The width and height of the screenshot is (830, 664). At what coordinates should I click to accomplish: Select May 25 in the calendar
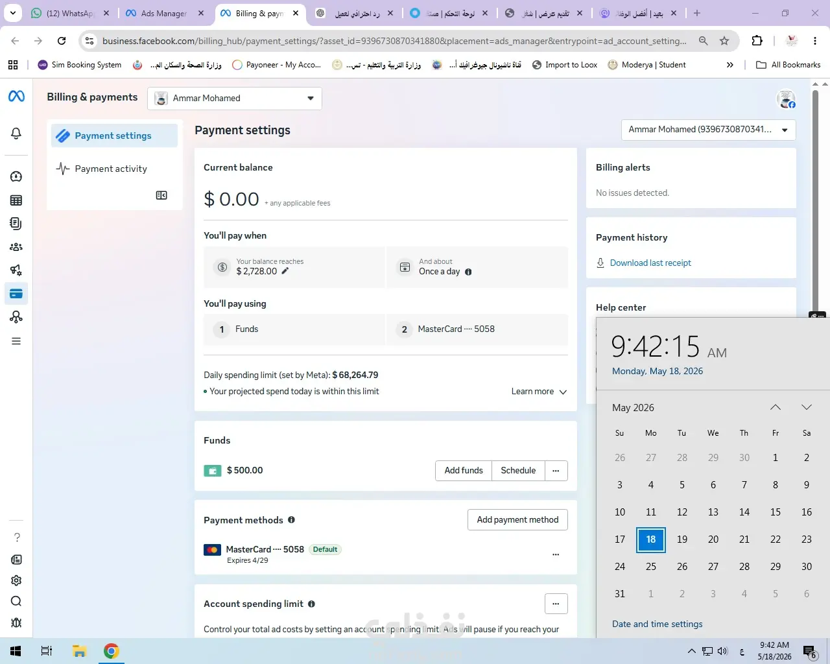[x=651, y=567]
